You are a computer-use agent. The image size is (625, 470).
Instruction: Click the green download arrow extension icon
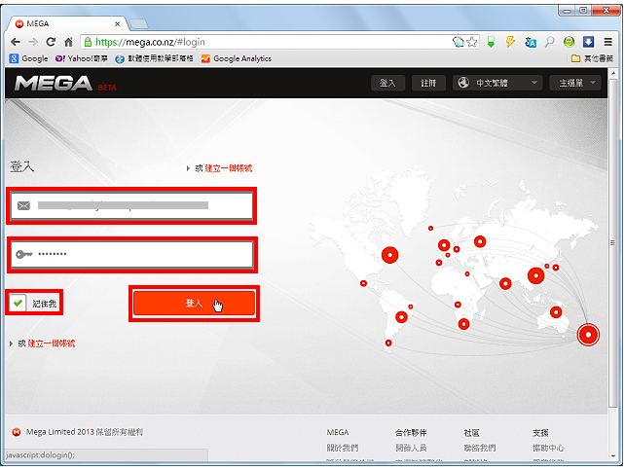[491, 42]
